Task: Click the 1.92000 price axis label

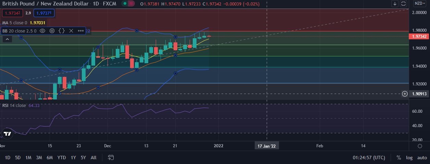Action: 419,84
